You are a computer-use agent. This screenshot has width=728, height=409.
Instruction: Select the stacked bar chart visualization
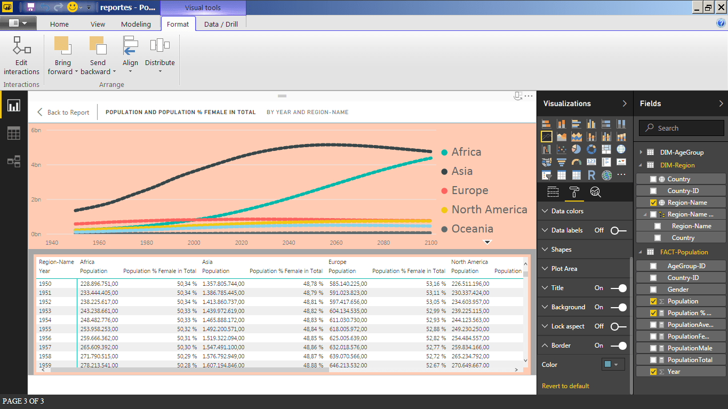pos(547,124)
